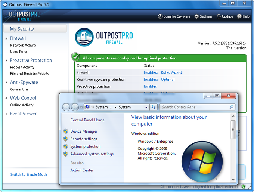Screen dimensions: 254x192
Task: Click the Update arrows icon
Action: 219,16
